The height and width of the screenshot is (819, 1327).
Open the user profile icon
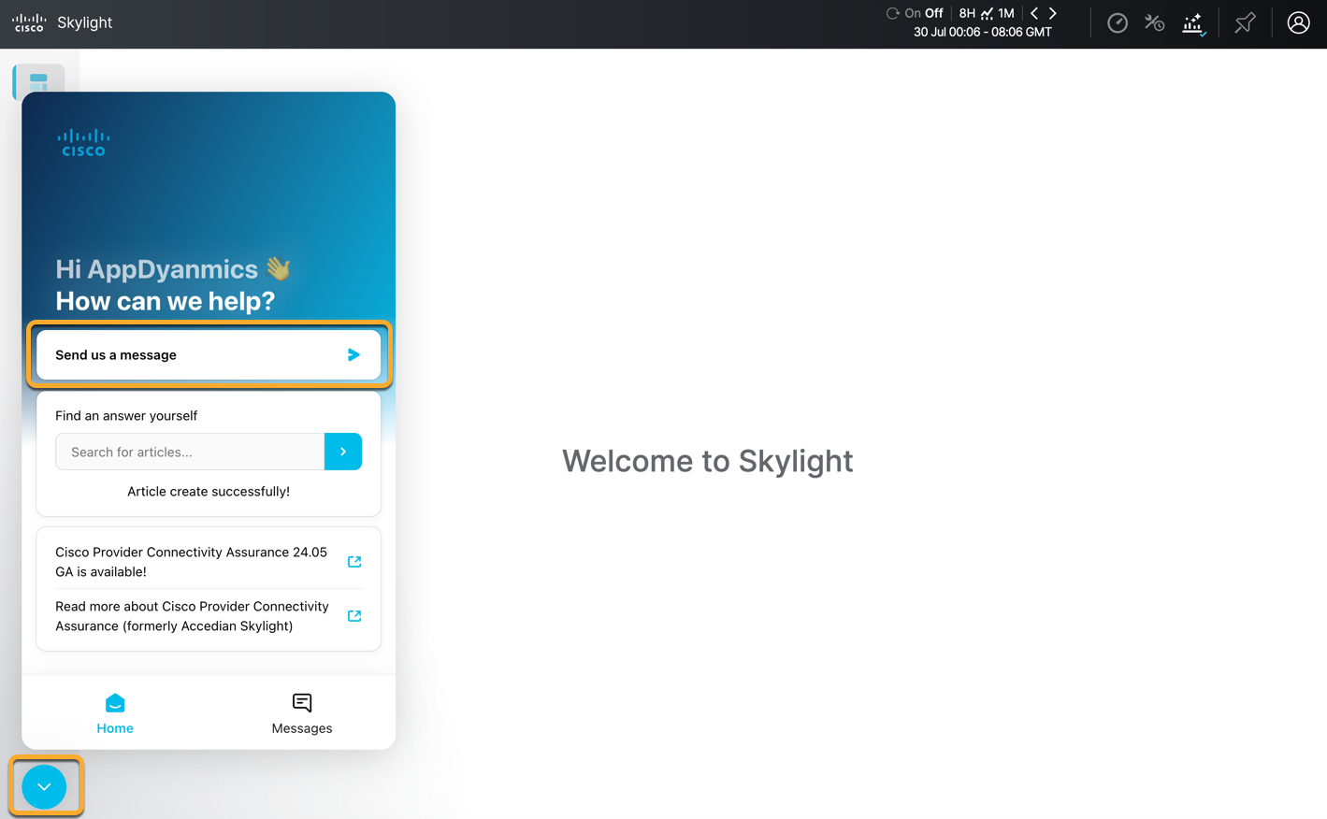(x=1298, y=23)
